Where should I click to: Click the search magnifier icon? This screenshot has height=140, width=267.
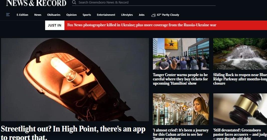(74, 3)
